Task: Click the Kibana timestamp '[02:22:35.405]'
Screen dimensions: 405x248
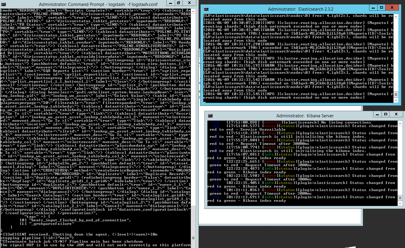Action: coord(243,183)
